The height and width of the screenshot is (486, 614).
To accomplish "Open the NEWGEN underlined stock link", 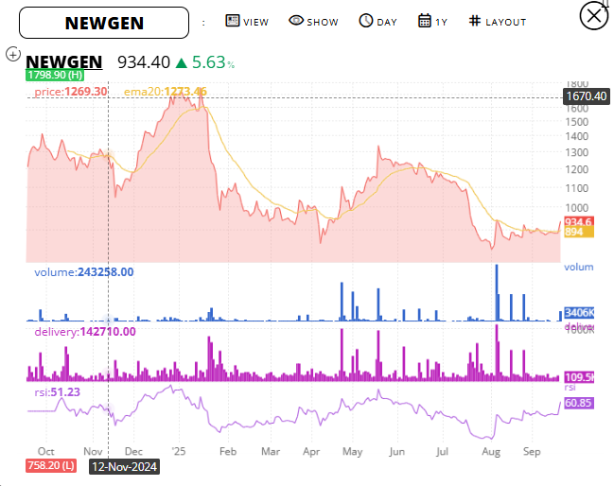I will coord(63,62).
